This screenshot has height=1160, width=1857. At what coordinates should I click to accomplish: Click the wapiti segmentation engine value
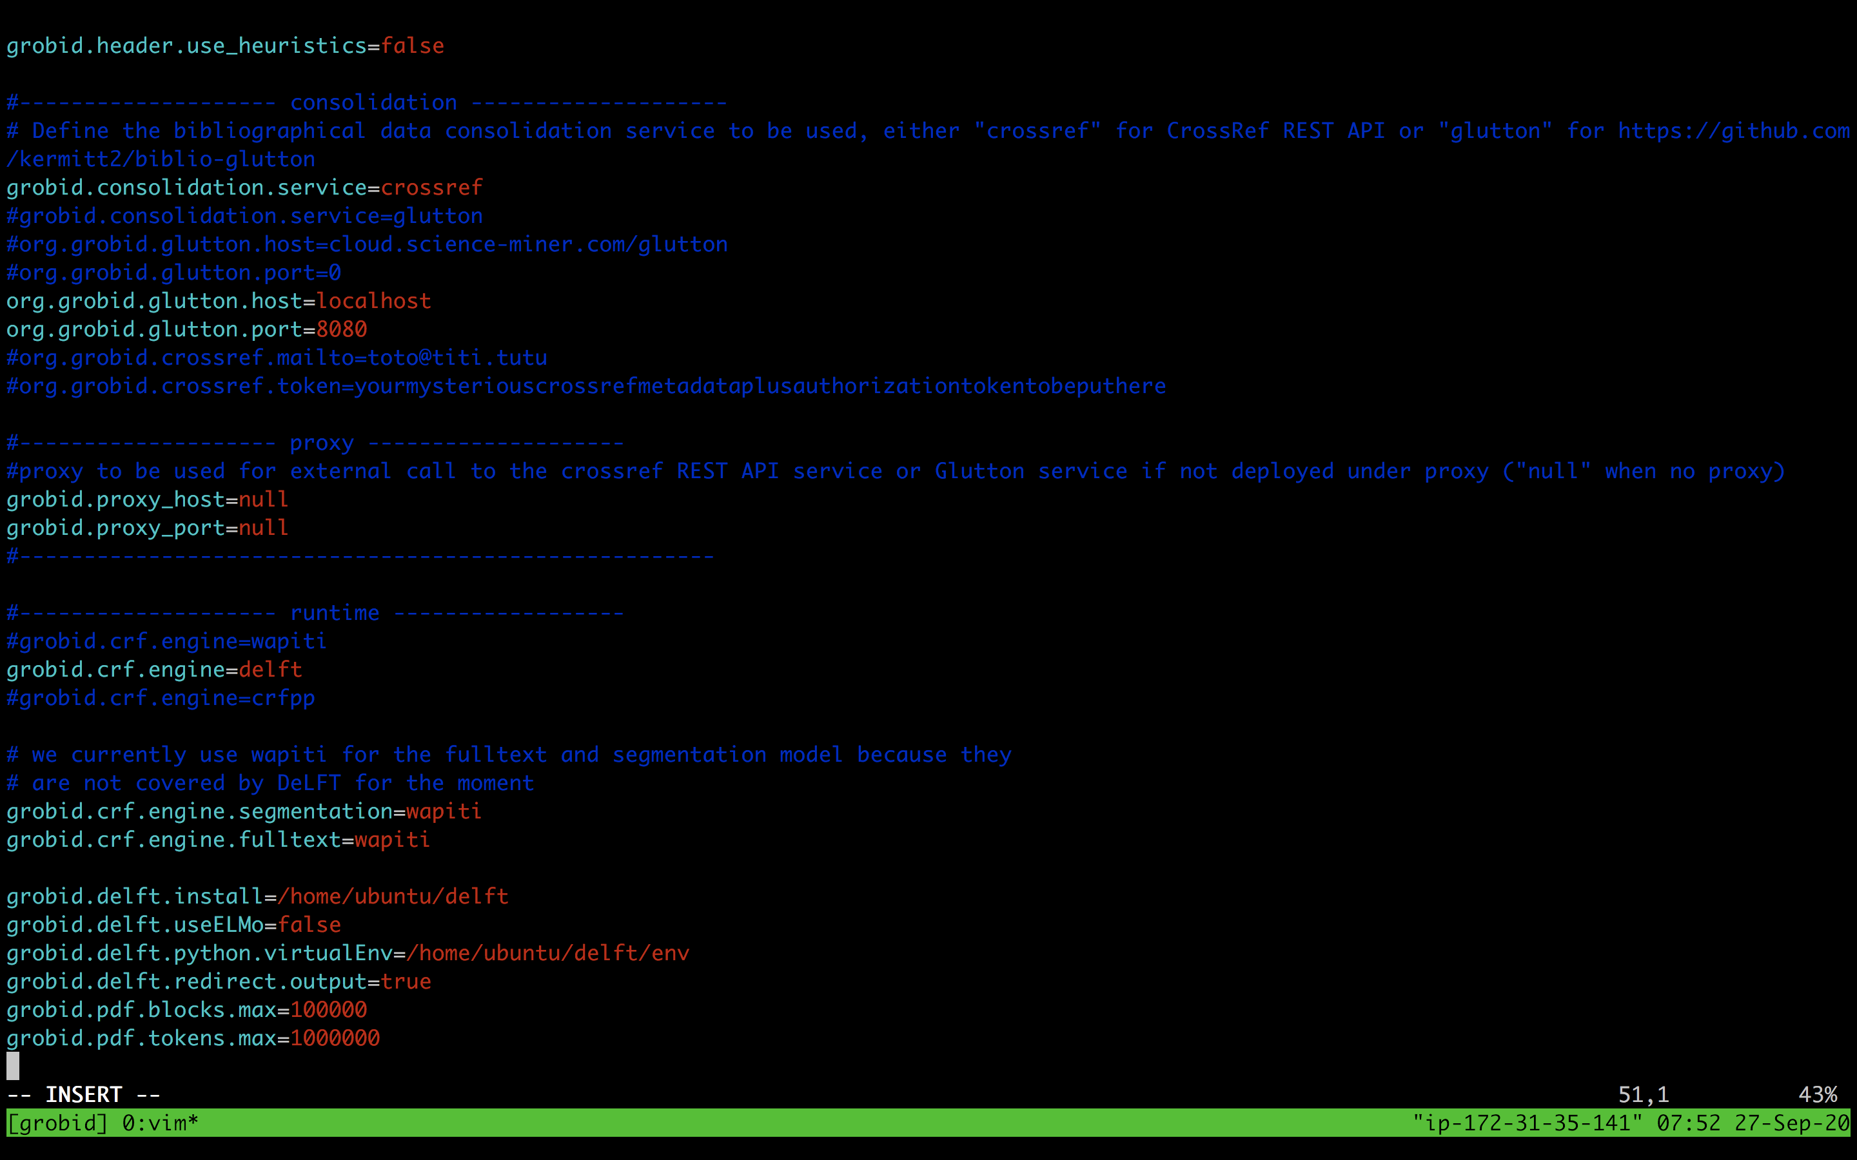coord(444,811)
